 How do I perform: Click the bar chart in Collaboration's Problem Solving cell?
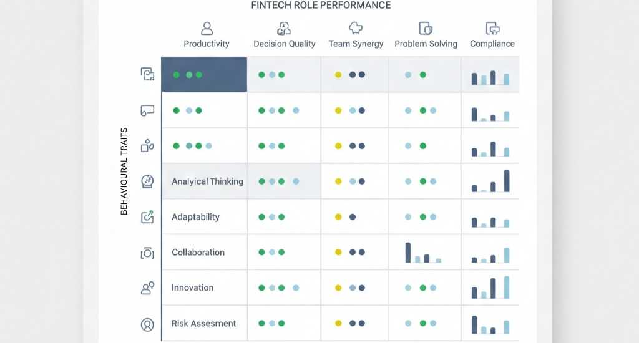[423, 253]
